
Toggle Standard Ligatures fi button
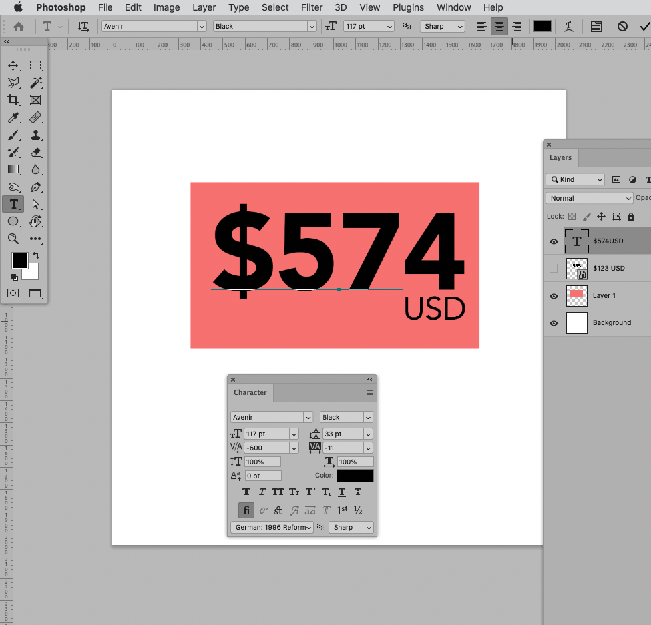coord(246,510)
